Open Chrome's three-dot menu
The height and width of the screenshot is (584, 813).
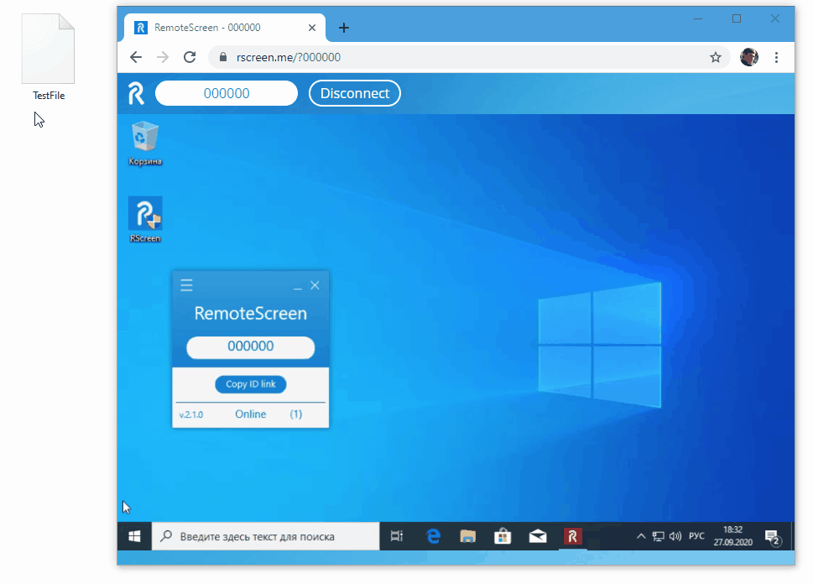click(776, 57)
